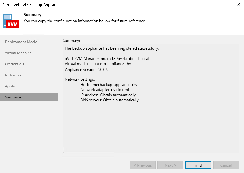Click the Previous button
Screen dimensions: 244x173
tap(143, 165)
